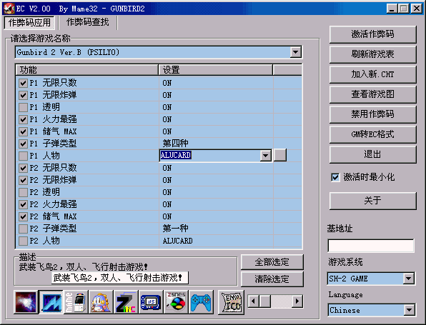Enable P2 子弹类型 checkbox

point(23,229)
